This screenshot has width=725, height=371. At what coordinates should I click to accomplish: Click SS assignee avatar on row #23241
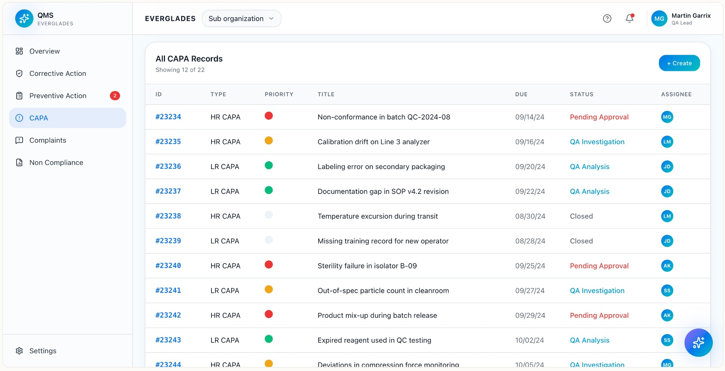tap(667, 291)
